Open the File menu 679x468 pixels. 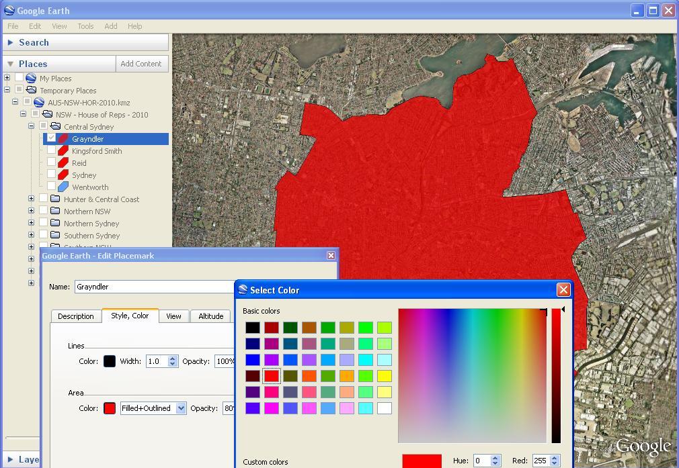(x=13, y=26)
